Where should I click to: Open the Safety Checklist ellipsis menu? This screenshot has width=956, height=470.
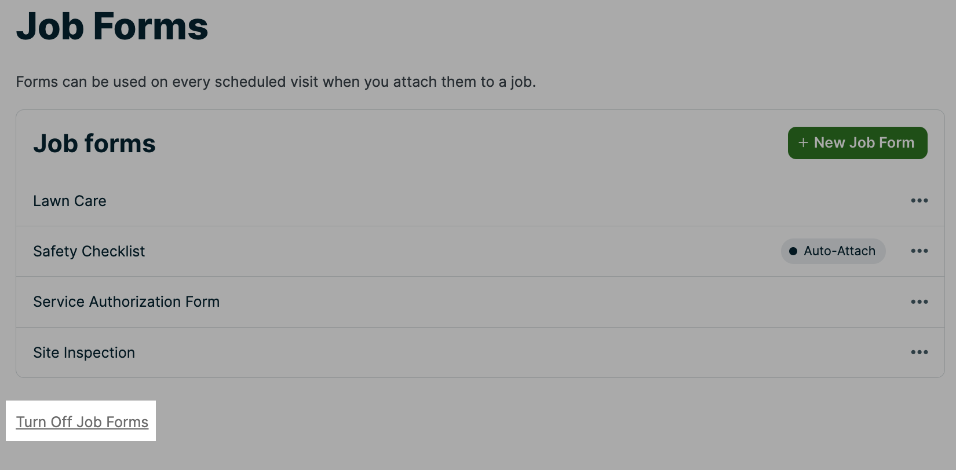[919, 251]
